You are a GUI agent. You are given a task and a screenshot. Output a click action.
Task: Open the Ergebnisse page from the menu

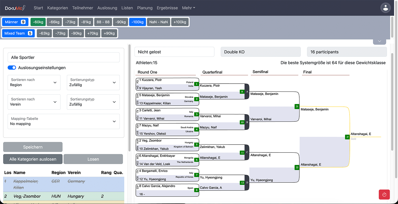[167, 8]
